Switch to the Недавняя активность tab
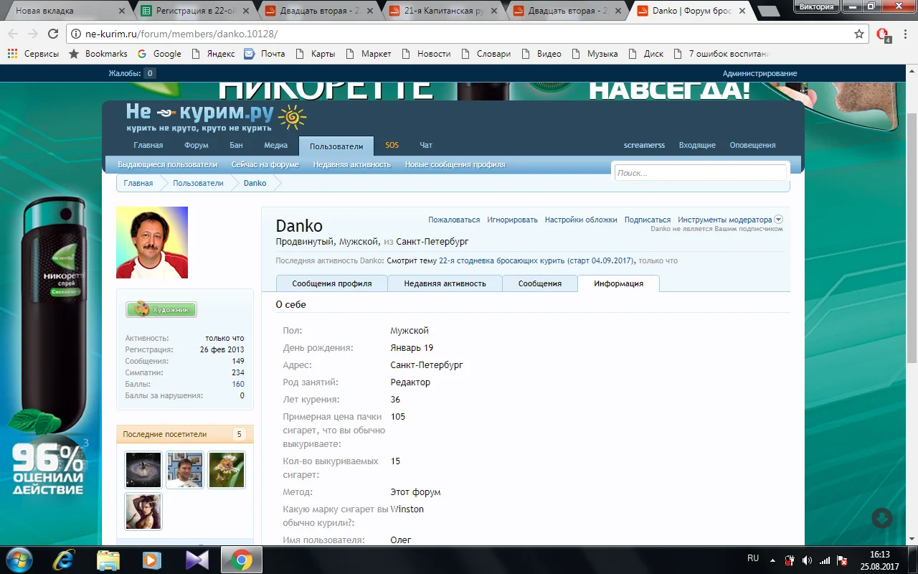The height and width of the screenshot is (574, 918). click(445, 283)
